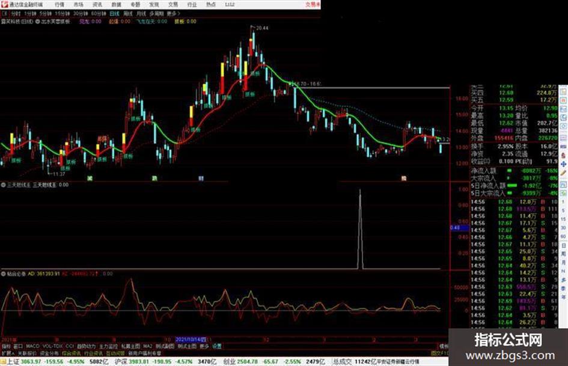Click the red money bag icon in sidebar

click(x=563, y=155)
